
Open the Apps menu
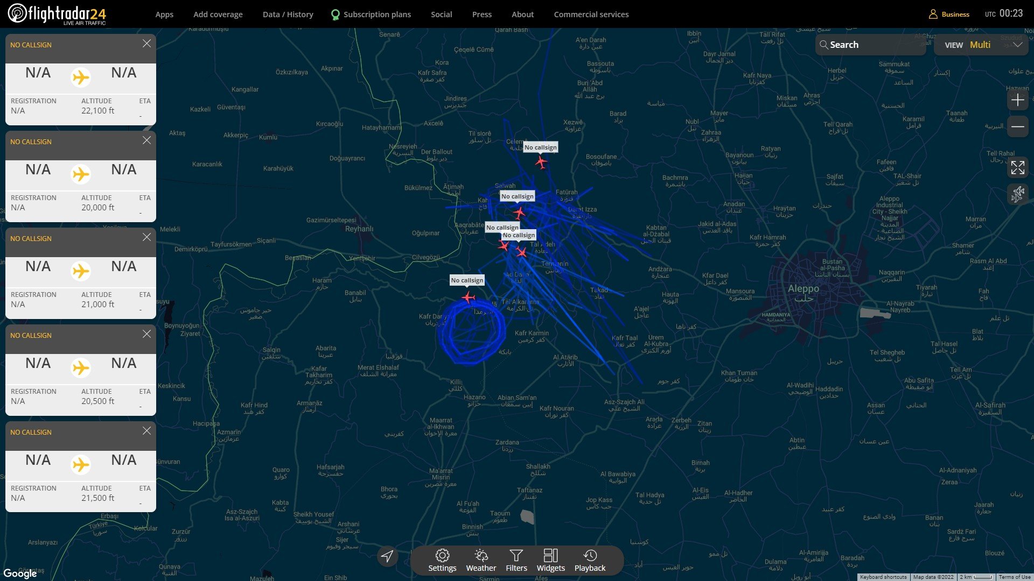(164, 15)
